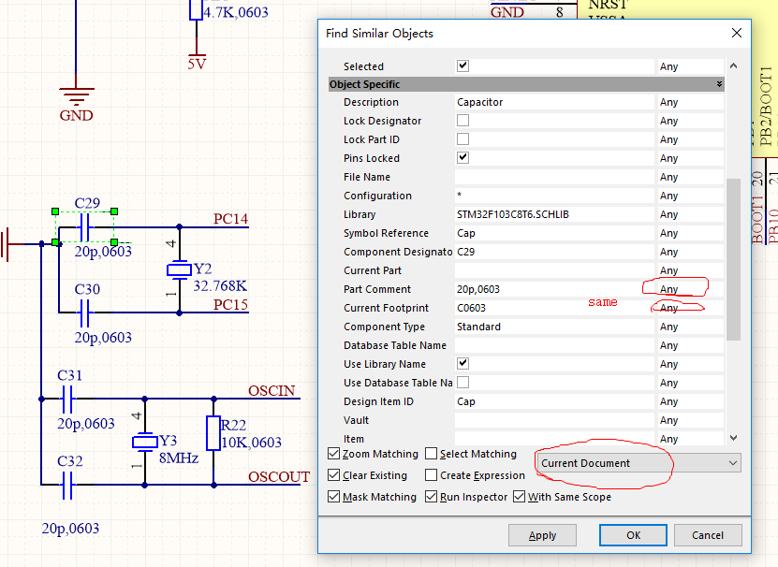Open the Current Document scope dropdown

639,463
